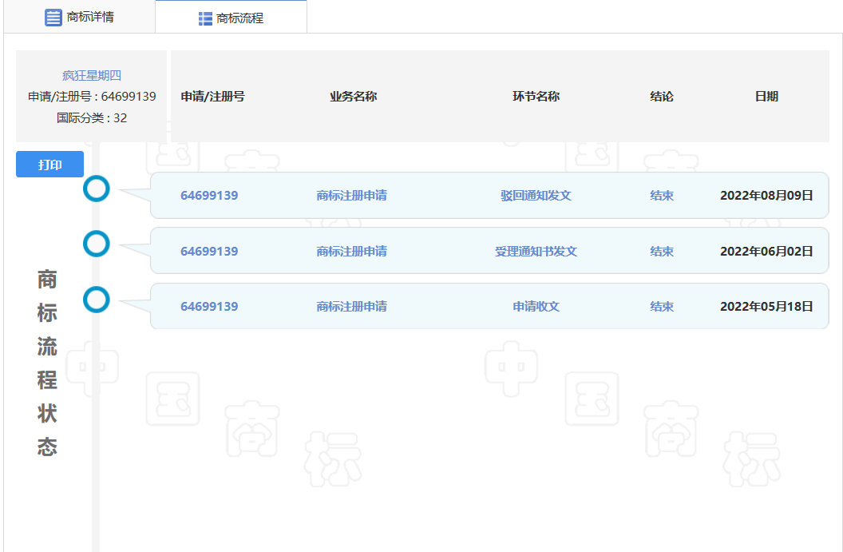This screenshot has height=552, width=843.
Task: Select timeline circle for 申请收文 step
Action: coord(97,300)
